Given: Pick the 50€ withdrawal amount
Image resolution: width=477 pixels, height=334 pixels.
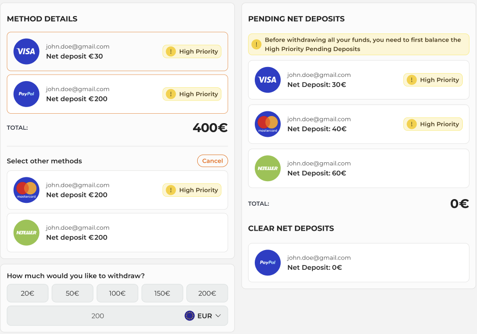Looking at the screenshot, I should tap(72, 293).
